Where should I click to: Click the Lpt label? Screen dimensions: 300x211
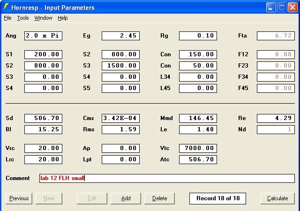[87, 160]
